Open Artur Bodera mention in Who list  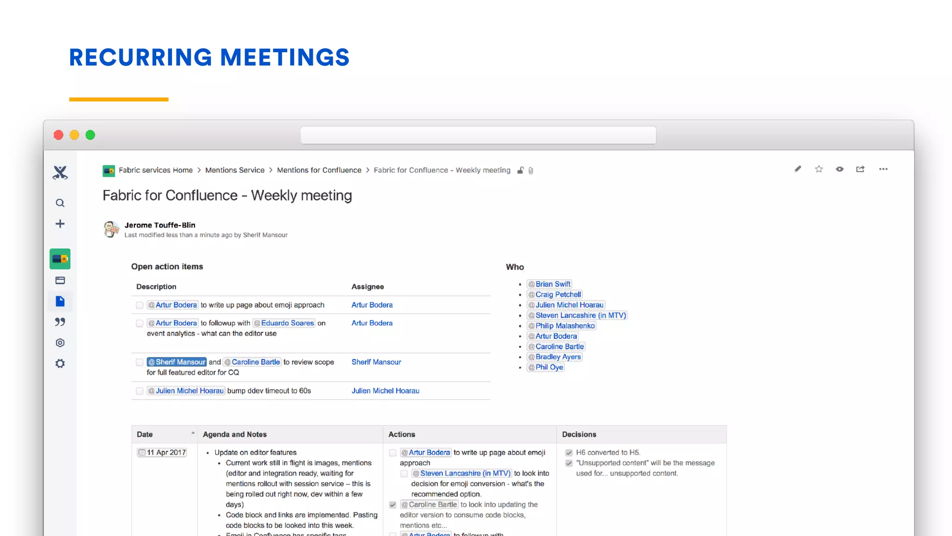coord(552,336)
